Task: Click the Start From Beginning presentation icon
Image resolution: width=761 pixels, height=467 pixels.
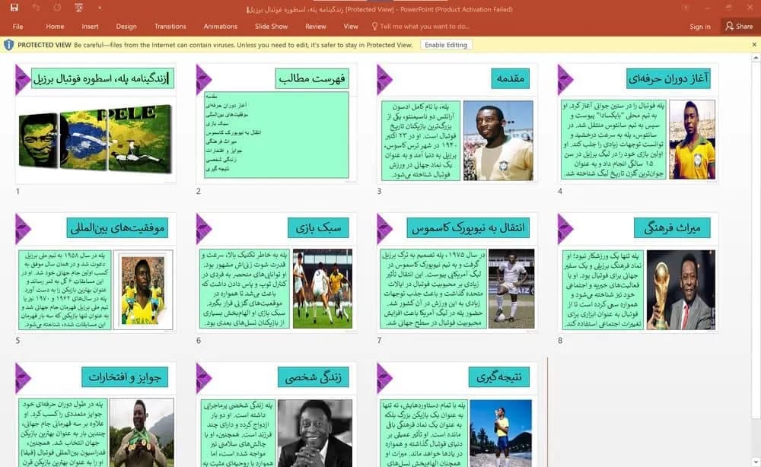Action: (x=78, y=8)
